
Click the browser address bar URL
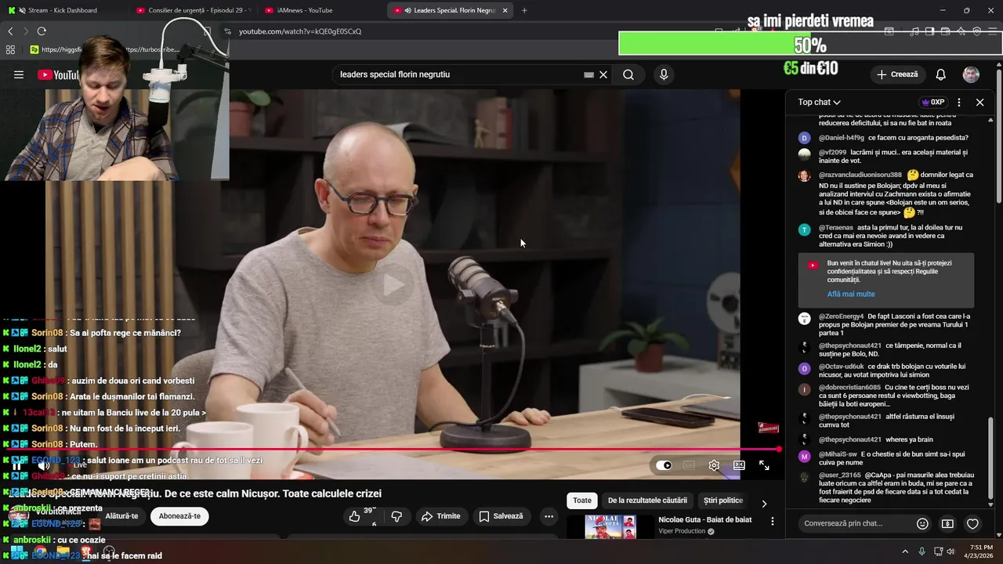[x=300, y=31]
